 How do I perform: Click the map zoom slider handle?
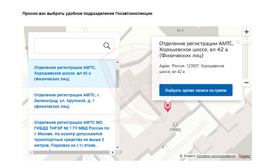(x=247, y=42)
